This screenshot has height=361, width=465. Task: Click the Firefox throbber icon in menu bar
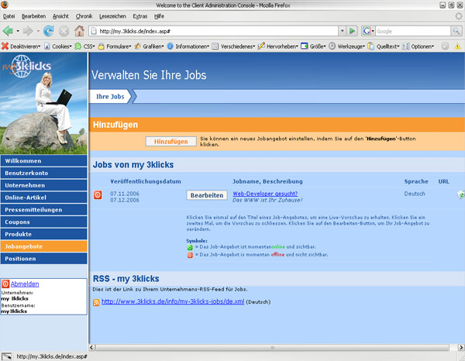pyautogui.click(x=459, y=16)
